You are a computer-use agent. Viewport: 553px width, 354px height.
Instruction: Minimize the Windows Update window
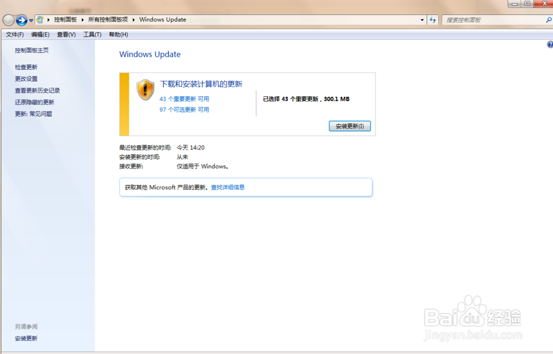(x=514, y=3)
